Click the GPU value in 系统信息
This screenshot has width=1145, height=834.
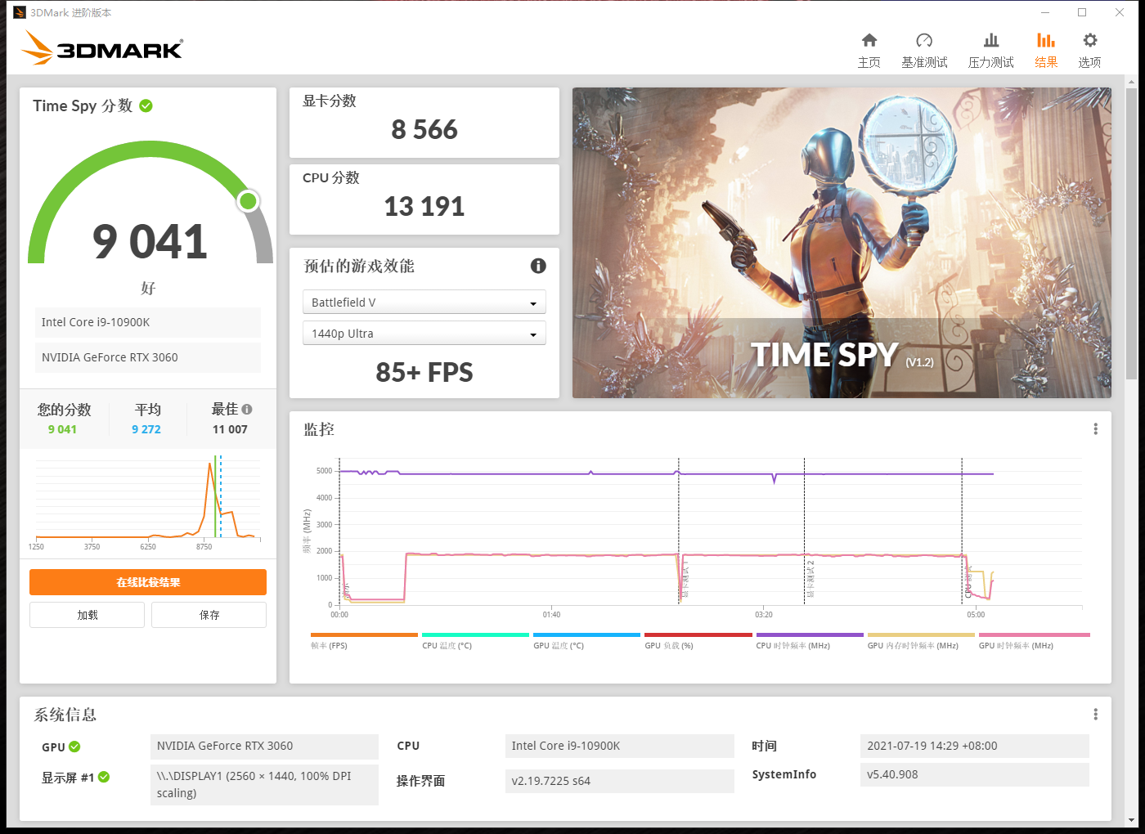point(264,746)
